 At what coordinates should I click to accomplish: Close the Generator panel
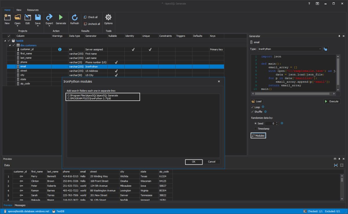click(344, 36)
